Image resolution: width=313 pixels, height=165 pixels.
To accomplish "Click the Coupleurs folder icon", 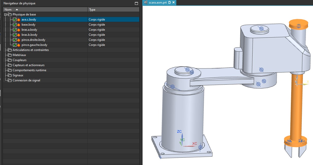I will (x=10, y=60).
